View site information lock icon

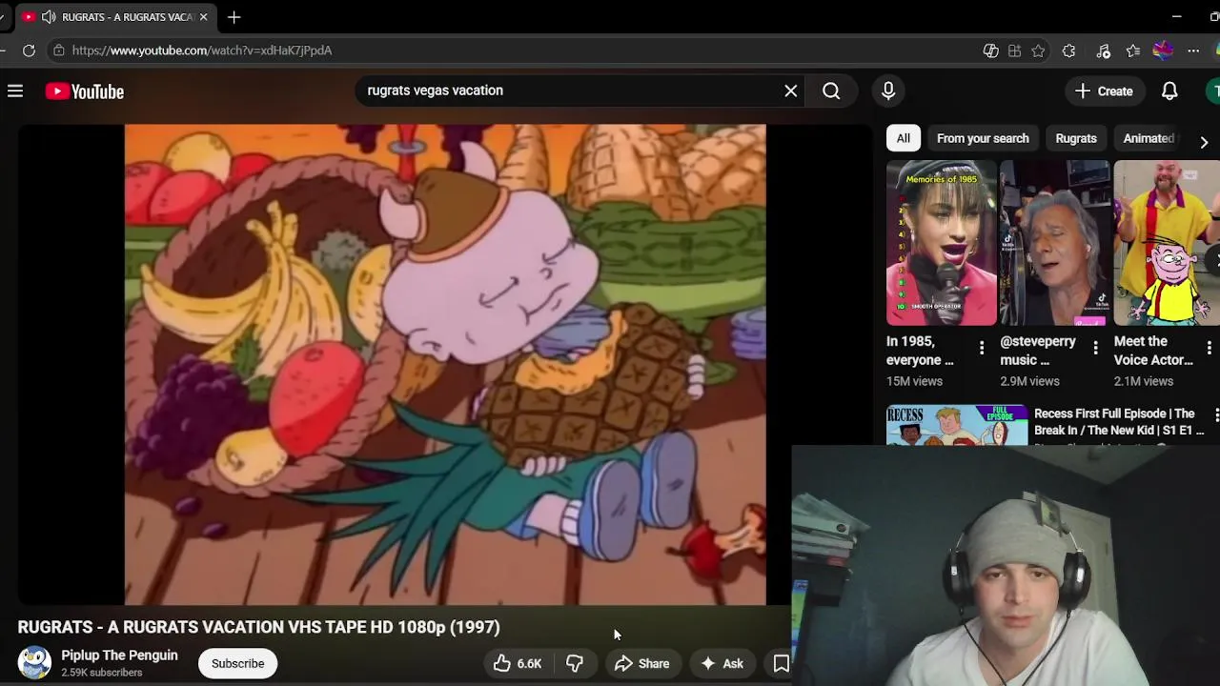tap(59, 50)
